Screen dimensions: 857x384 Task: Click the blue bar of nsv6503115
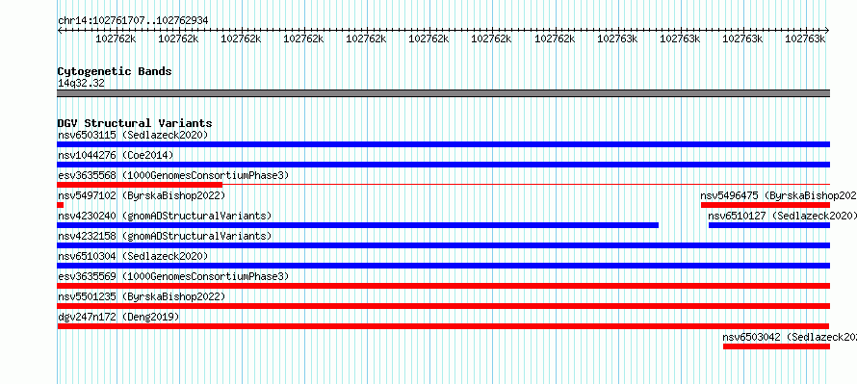443,144
